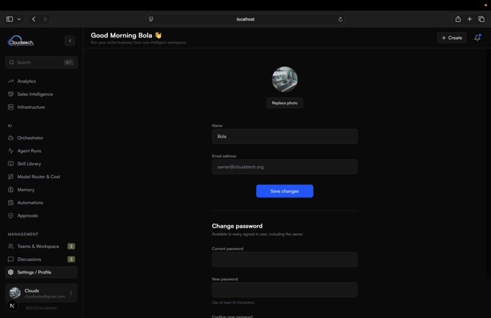Viewport: 491px width, 318px height.
Task: Open the Infrastructure section
Action: [x=41, y=107]
